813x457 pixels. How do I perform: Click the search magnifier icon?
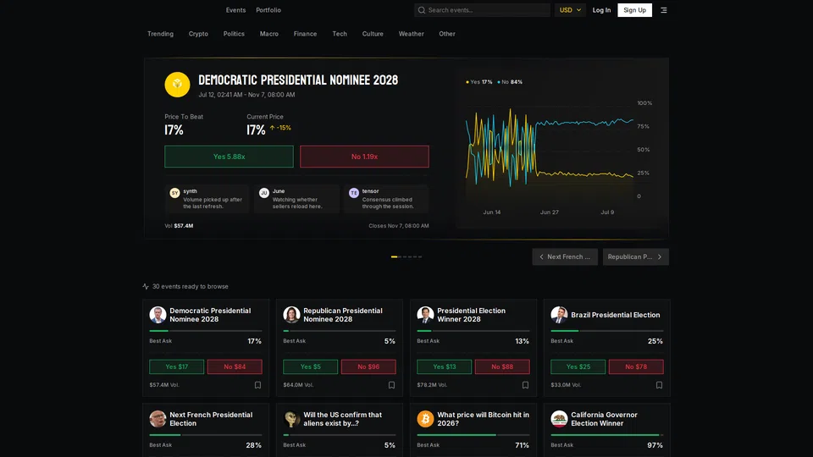click(422, 10)
